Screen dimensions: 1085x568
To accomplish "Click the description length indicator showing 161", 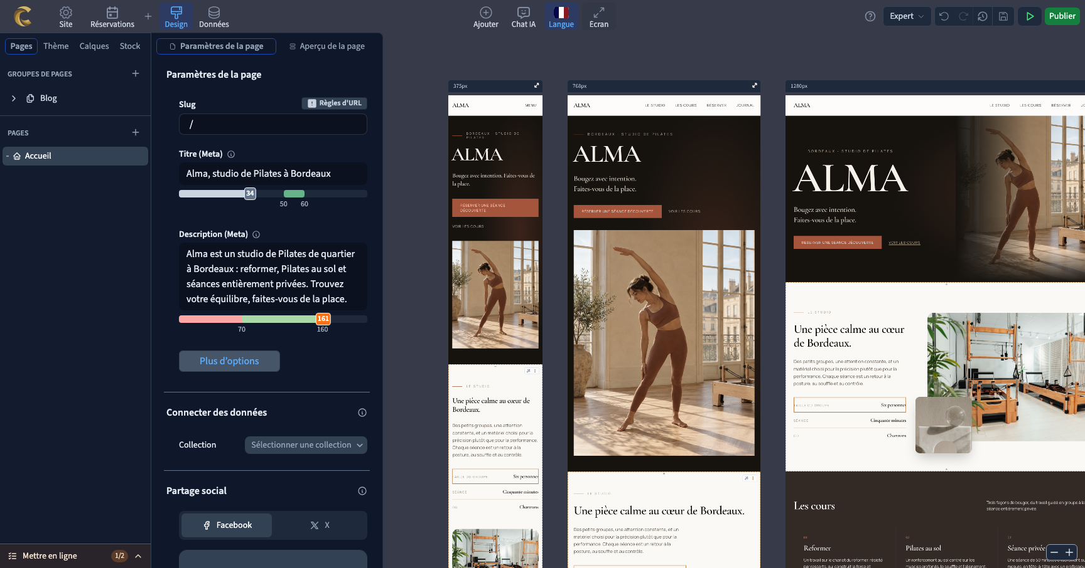I will (x=323, y=318).
